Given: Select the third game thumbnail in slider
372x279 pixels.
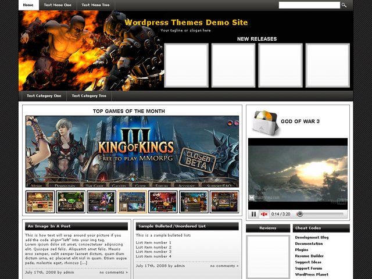Looking at the screenshot, I should pyautogui.click(x=102, y=202).
